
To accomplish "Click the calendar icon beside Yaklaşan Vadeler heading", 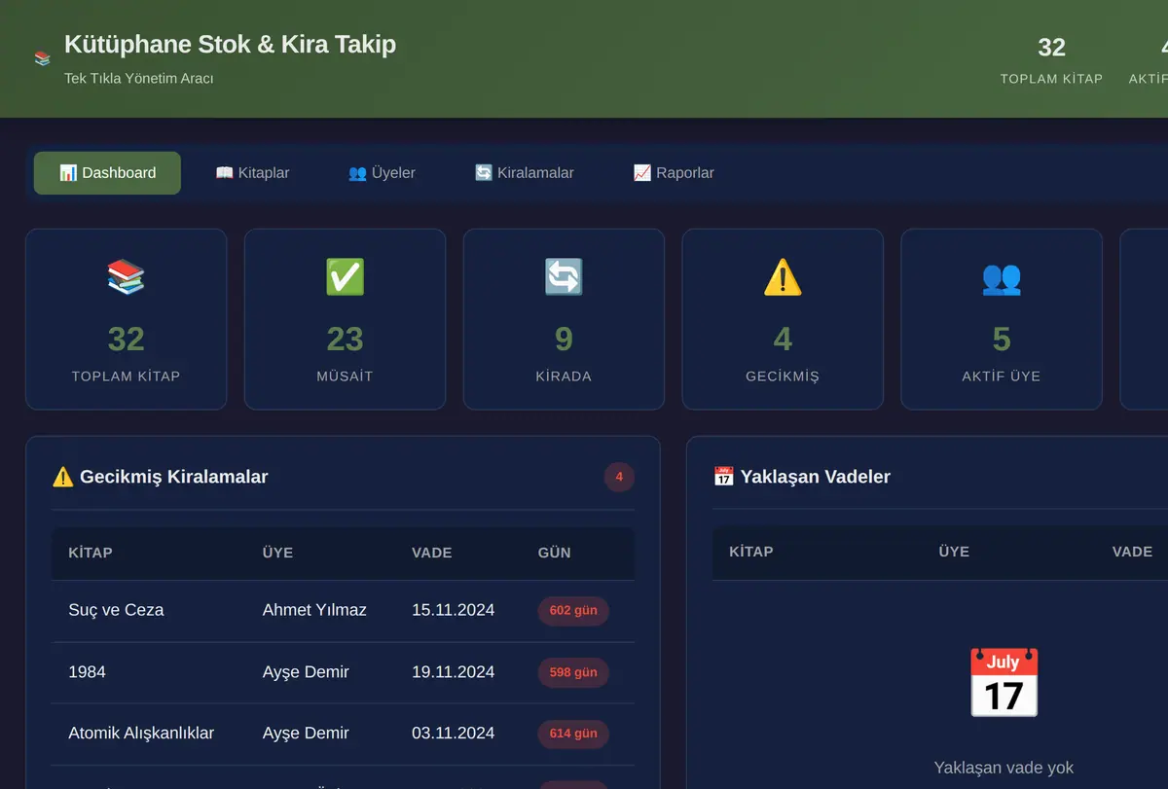I will click(x=723, y=477).
